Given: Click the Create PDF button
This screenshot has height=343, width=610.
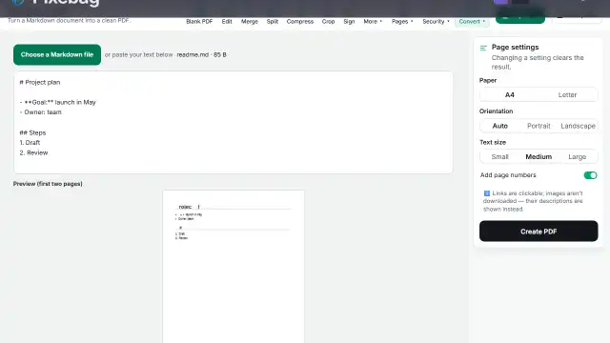Looking at the screenshot, I should coord(539,232).
